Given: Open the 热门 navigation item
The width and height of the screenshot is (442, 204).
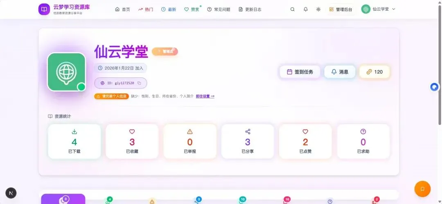Looking at the screenshot, I should (x=145, y=9).
